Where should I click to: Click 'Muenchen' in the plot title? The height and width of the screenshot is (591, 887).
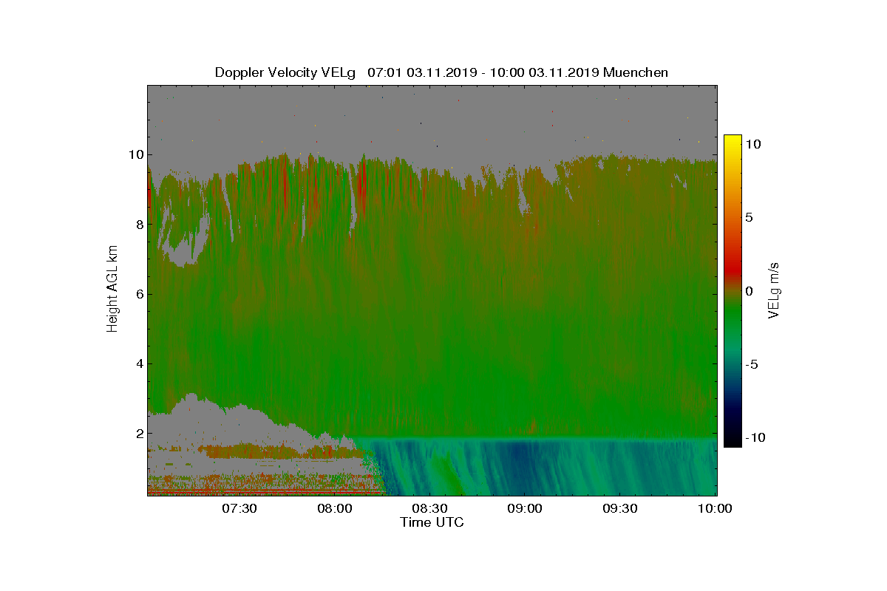[x=636, y=72]
